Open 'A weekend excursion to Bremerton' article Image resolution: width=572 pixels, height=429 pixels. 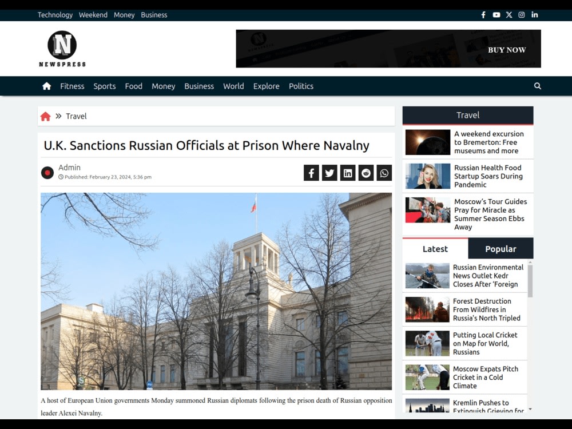(x=489, y=142)
